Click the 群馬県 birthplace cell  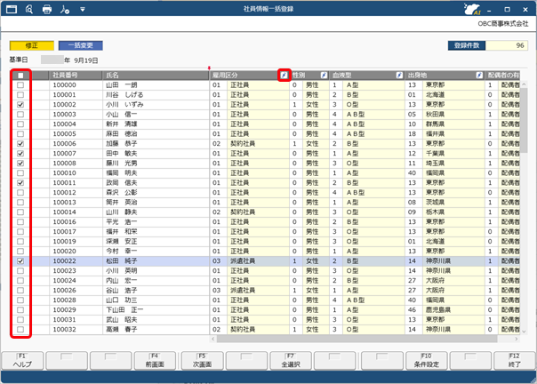click(x=453, y=124)
